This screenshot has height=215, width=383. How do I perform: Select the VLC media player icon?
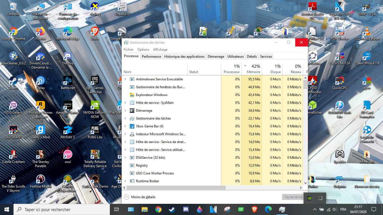[367, 34]
